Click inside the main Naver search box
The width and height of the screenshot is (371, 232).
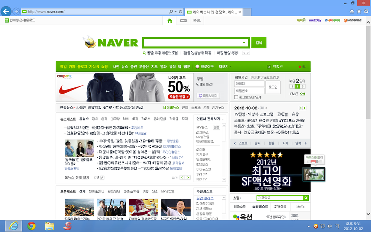193,43
